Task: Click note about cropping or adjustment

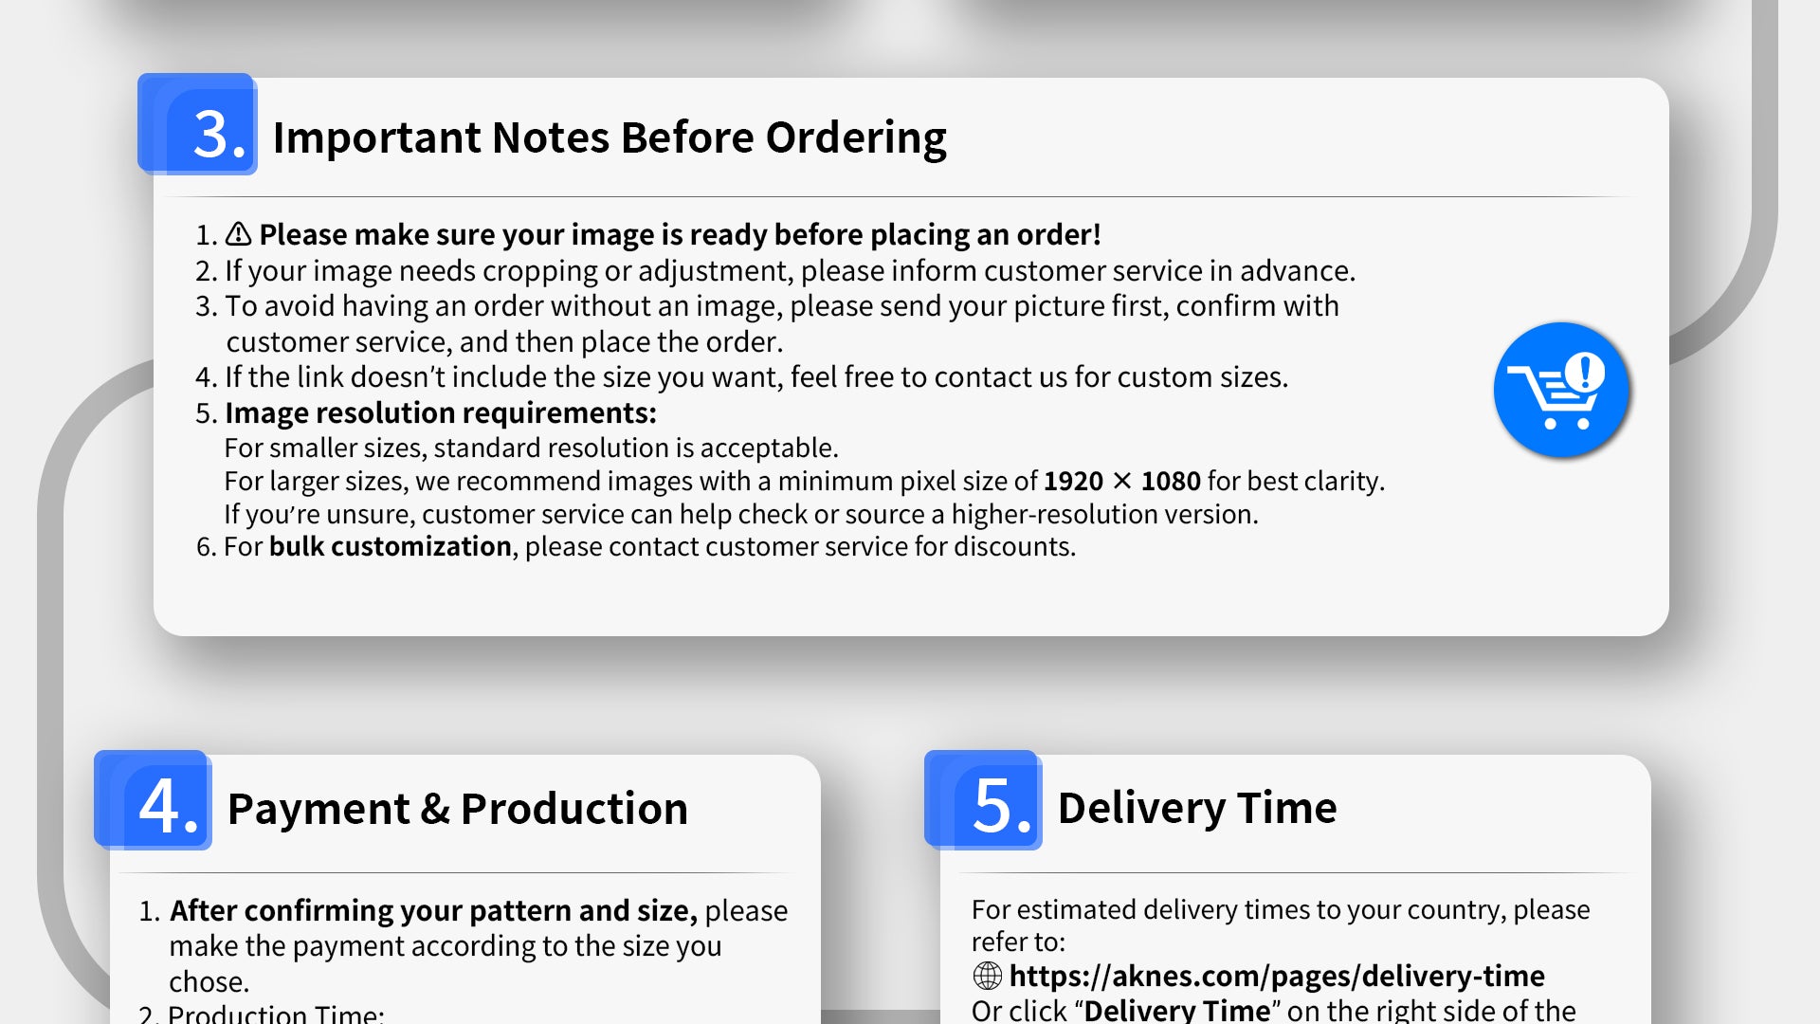Action: [789, 271]
